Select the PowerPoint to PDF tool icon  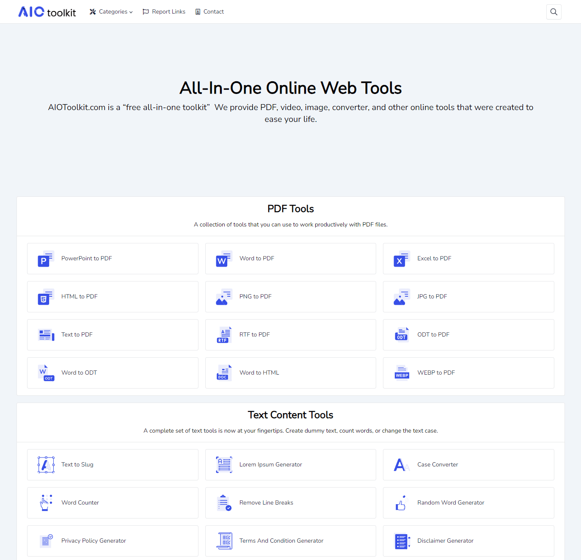tap(46, 259)
